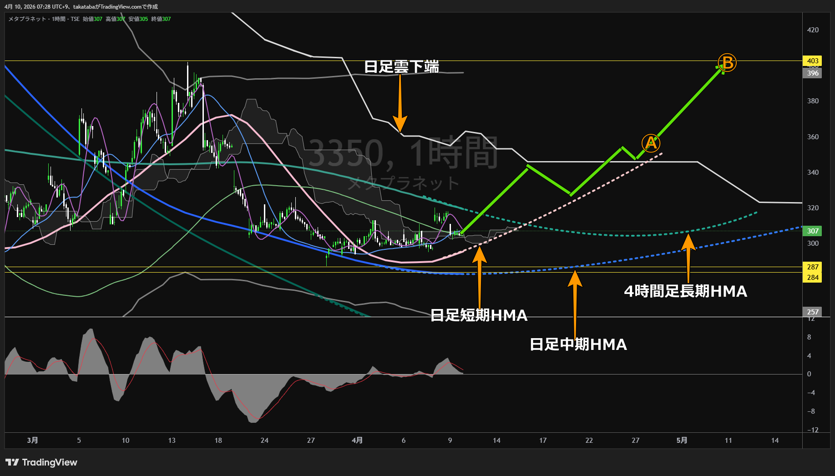Click the 360 price scale value
The width and height of the screenshot is (835, 476).
pyautogui.click(x=813, y=137)
